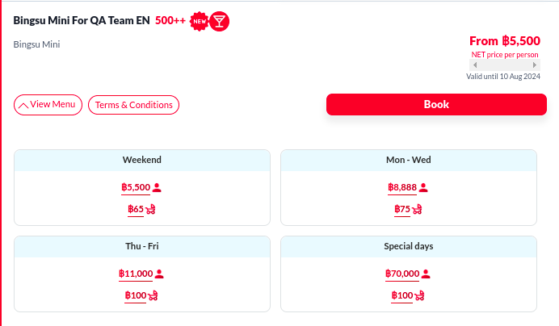Click delivery icon next to Thu - Fri ฿100
559x326 pixels.
tap(153, 295)
